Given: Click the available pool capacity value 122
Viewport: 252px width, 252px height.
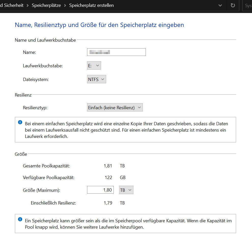Looking at the screenshot, I should [108, 178].
